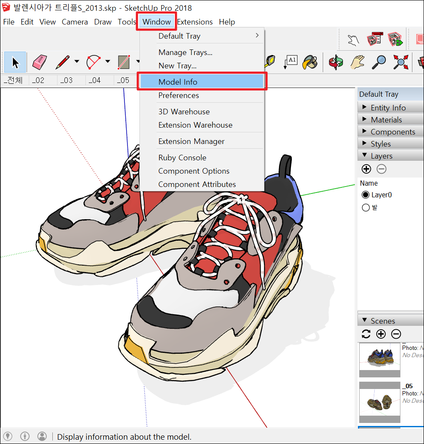Pick the Paint Bucket tool
The image size is (424, 444).
coord(310,62)
